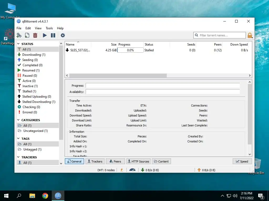
Task: Click the torrent list scroll right arrow
Action: [250, 76]
